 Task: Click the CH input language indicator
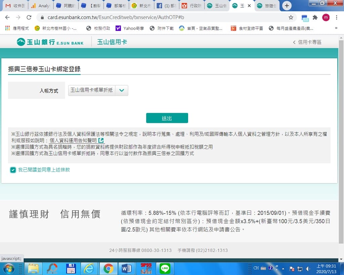pyautogui.click(x=256, y=268)
